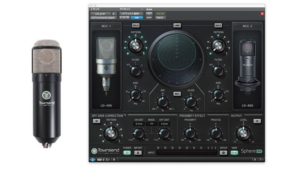The height and width of the screenshot is (171, 291).
Task: Open the Native format dropdown
Action: click(161, 18)
